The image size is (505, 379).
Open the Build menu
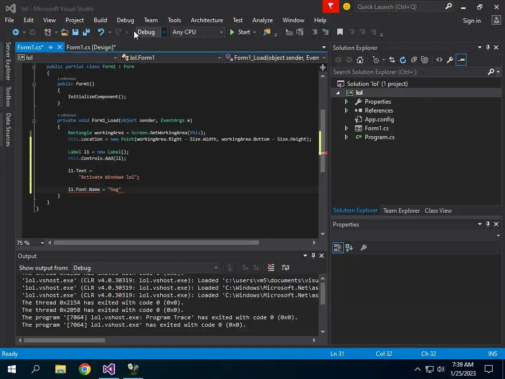tap(100, 20)
